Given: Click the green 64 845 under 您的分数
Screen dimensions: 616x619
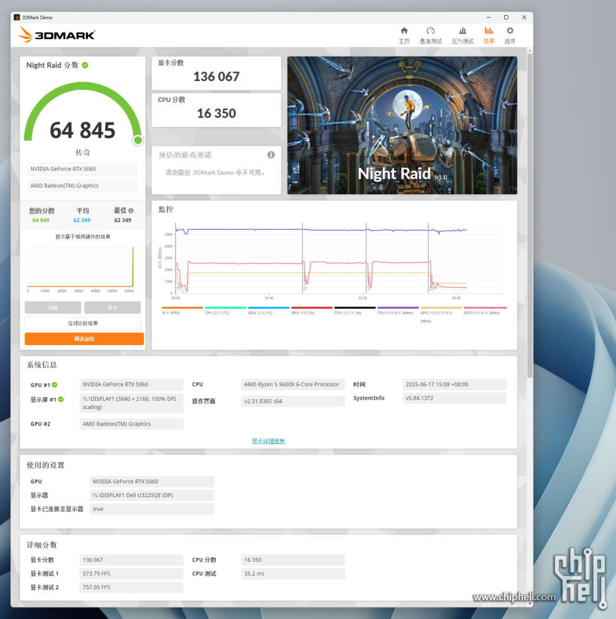Looking at the screenshot, I should (41, 221).
